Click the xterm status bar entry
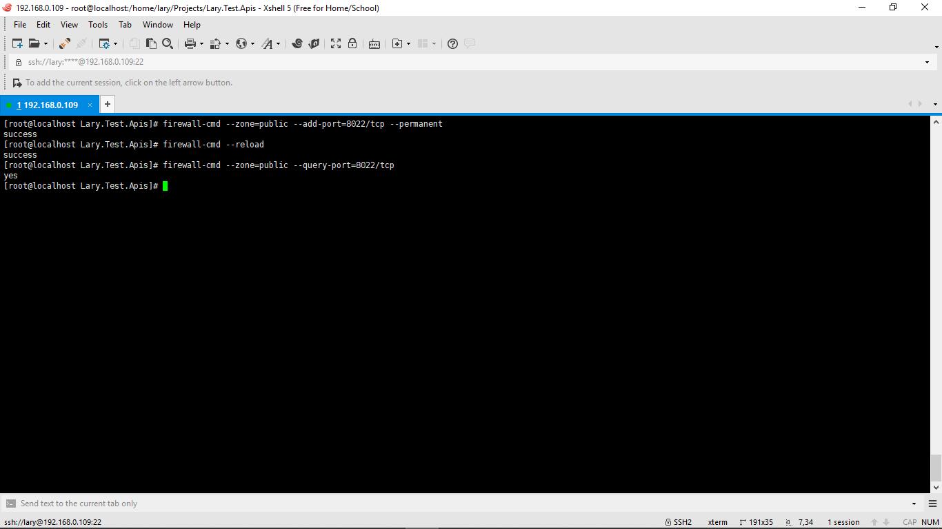 click(x=717, y=522)
